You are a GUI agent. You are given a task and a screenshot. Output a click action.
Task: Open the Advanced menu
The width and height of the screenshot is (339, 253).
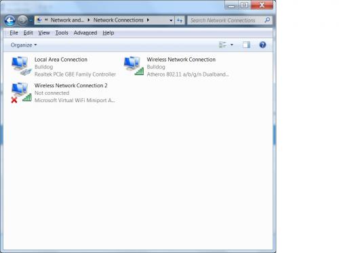point(85,33)
